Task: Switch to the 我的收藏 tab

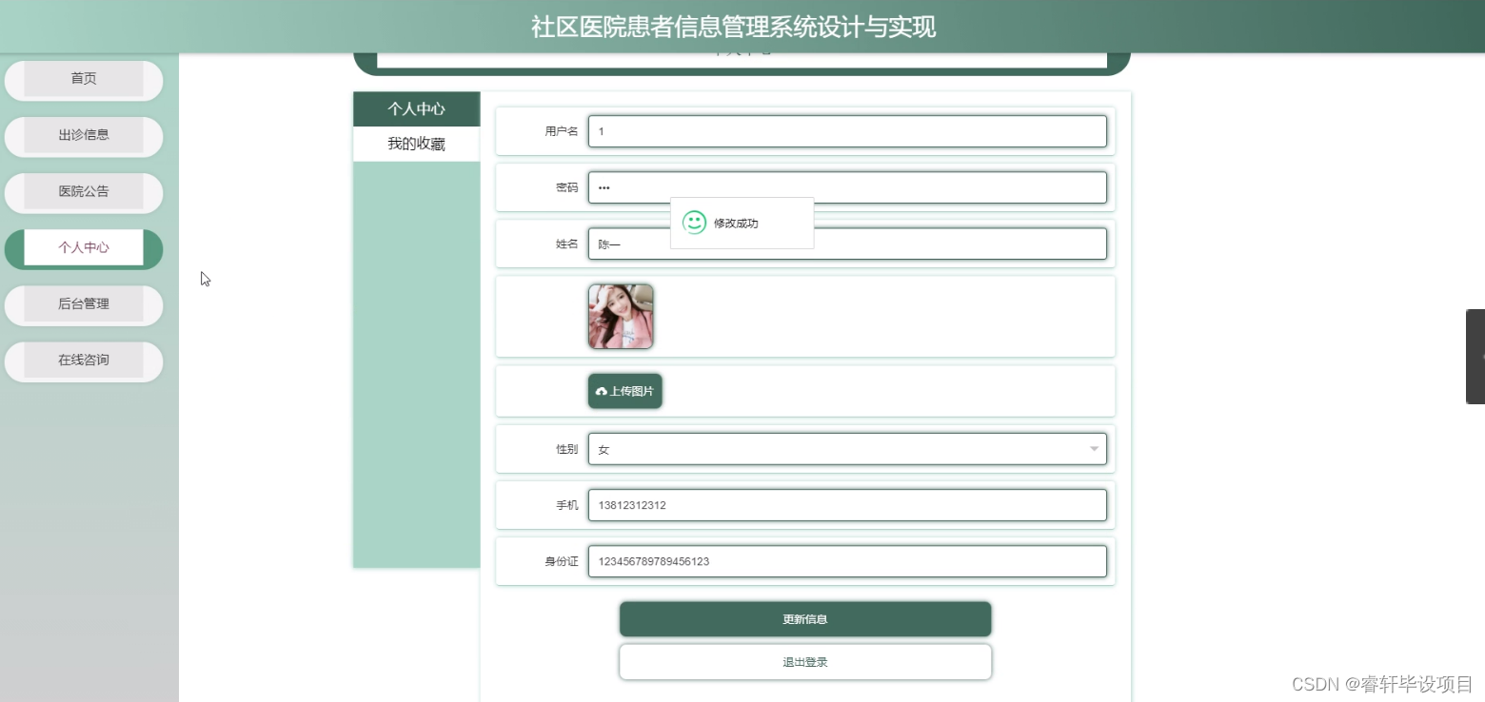Action: click(x=416, y=143)
